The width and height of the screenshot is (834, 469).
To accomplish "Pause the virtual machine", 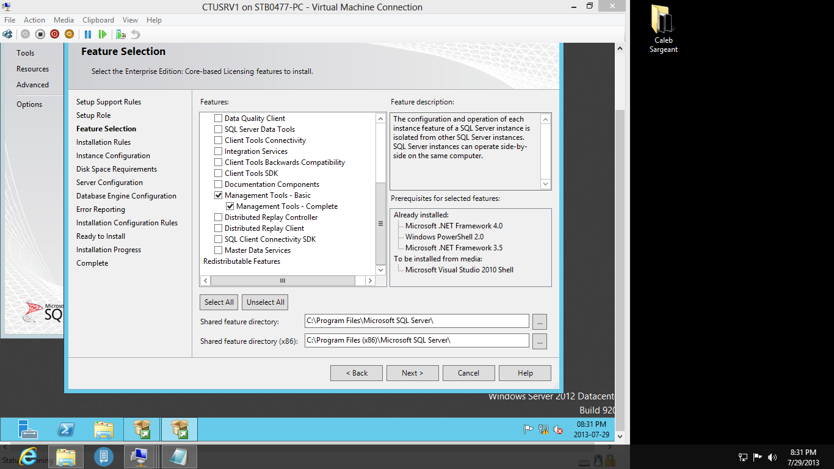I will click(x=88, y=34).
